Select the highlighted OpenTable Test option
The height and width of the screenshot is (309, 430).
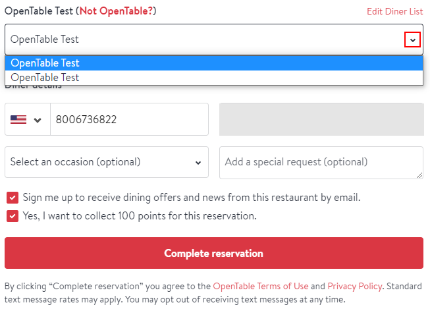214,63
